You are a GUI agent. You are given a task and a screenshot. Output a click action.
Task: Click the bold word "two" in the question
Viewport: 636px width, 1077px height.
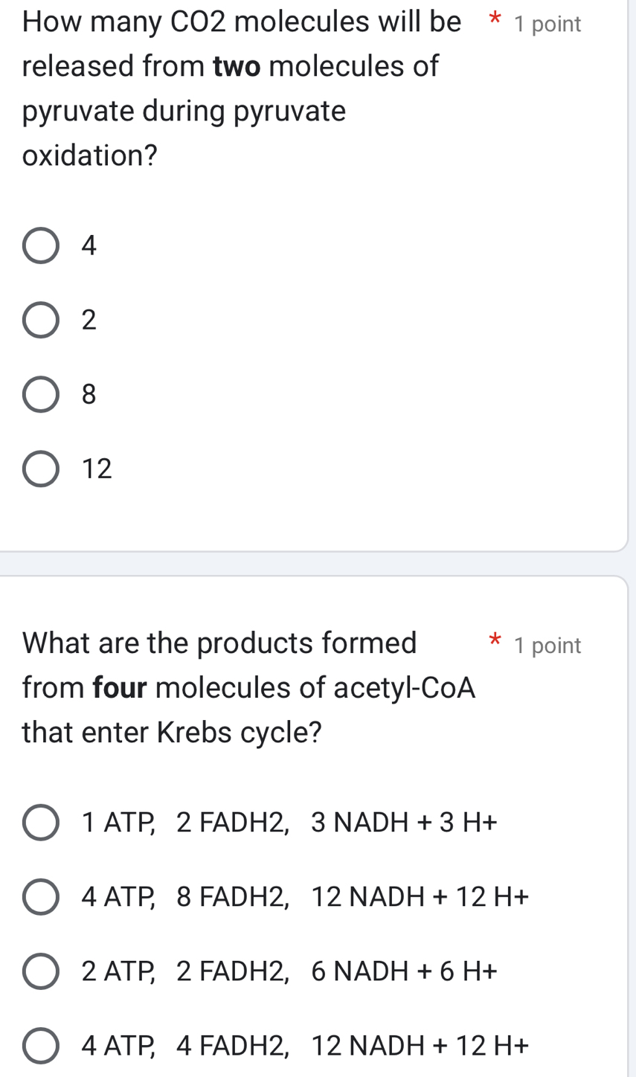[236, 66]
